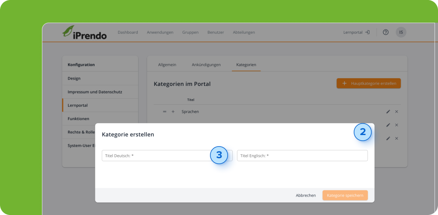Click the Titel Englisch input field
Image resolution: width=438 pixels, height=215 pixels.
coord(302,156)
